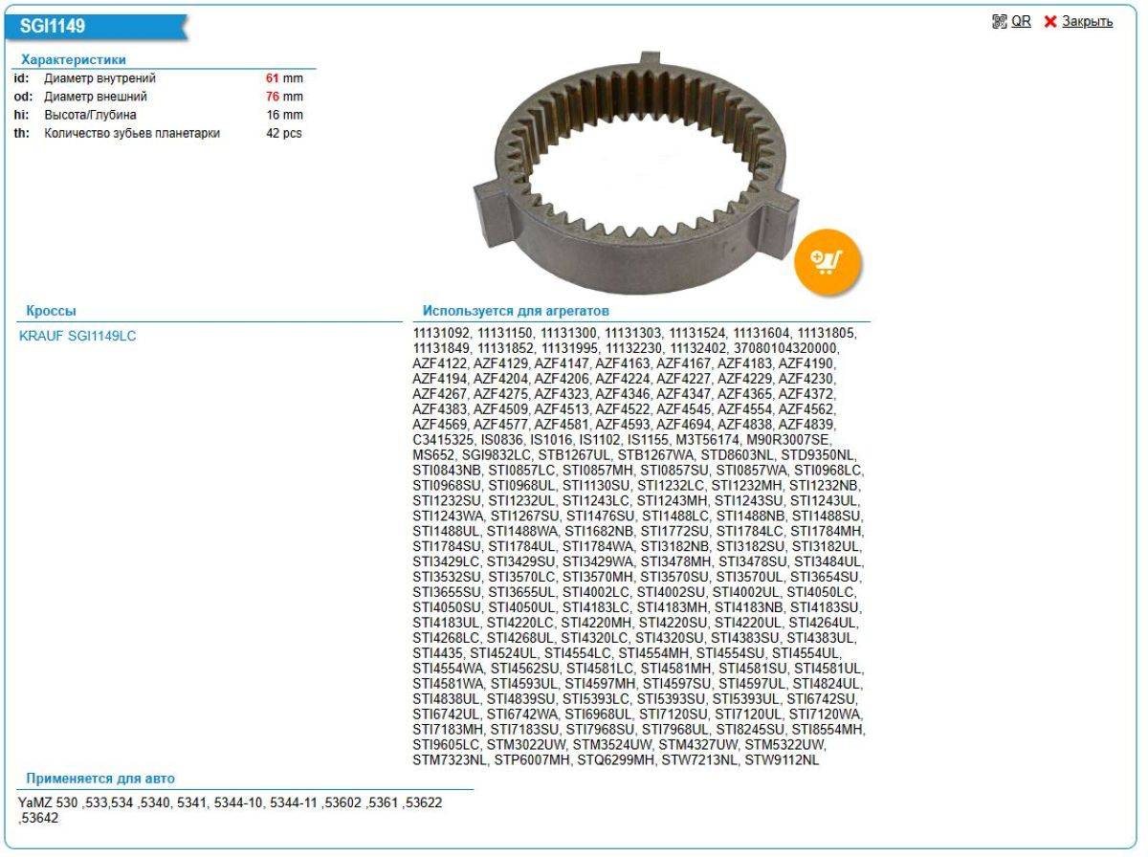Image resolution: width=1148 pixels, height=857 pixels.
Task: Click the Кроссы section heading
Action: [x=51, y=311]
